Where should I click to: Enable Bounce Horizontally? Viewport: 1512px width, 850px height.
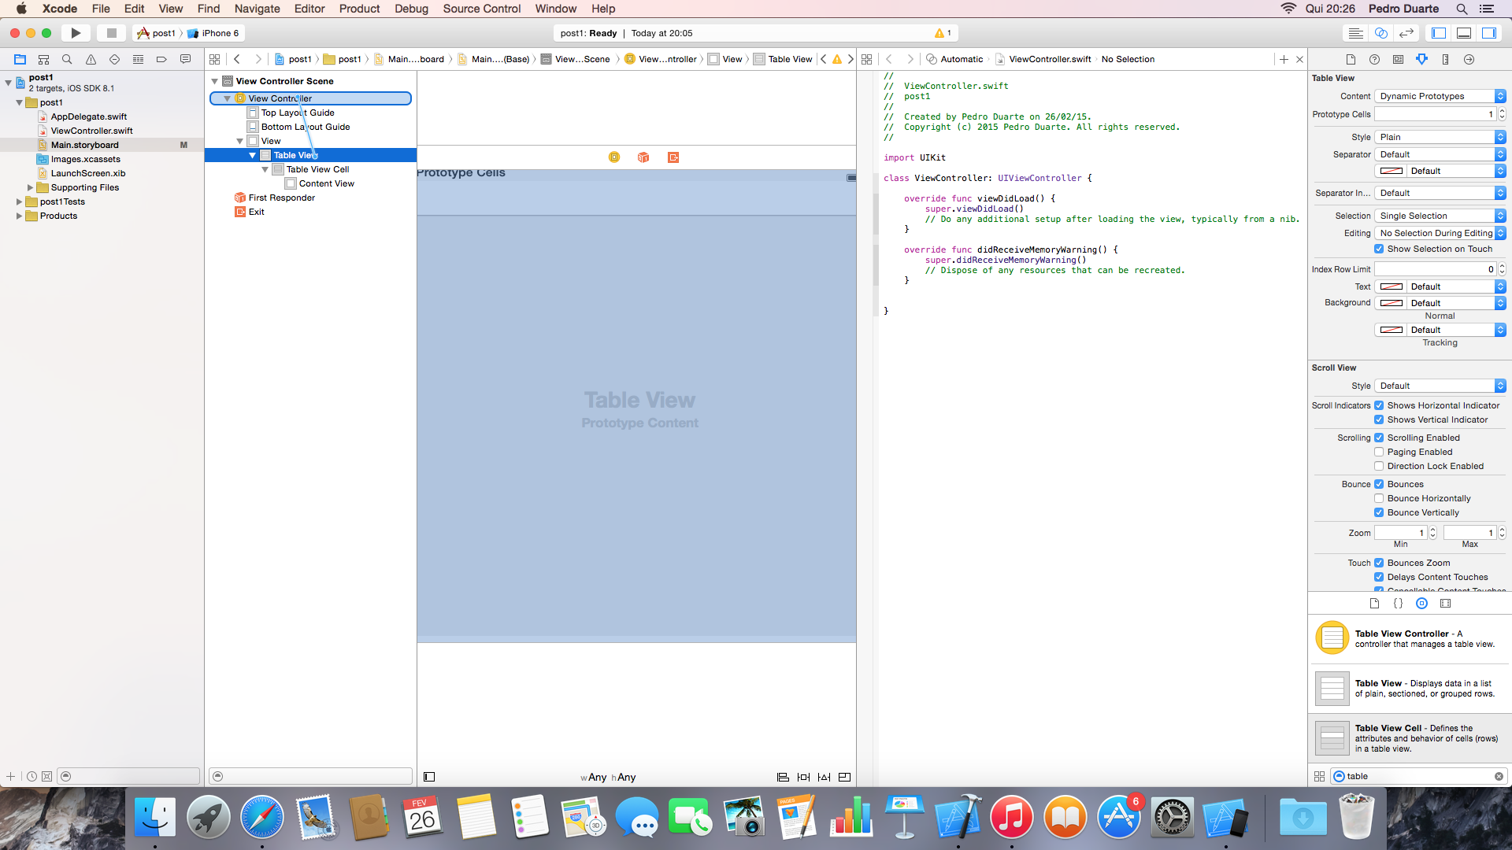[x=1379, y=498]
